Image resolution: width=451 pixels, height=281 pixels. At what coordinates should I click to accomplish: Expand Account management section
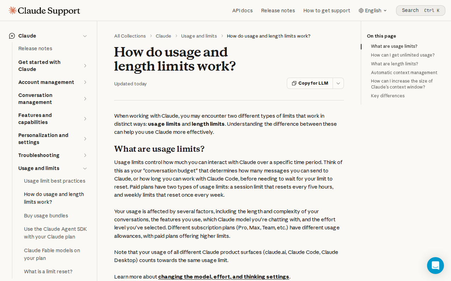(85, 82)
